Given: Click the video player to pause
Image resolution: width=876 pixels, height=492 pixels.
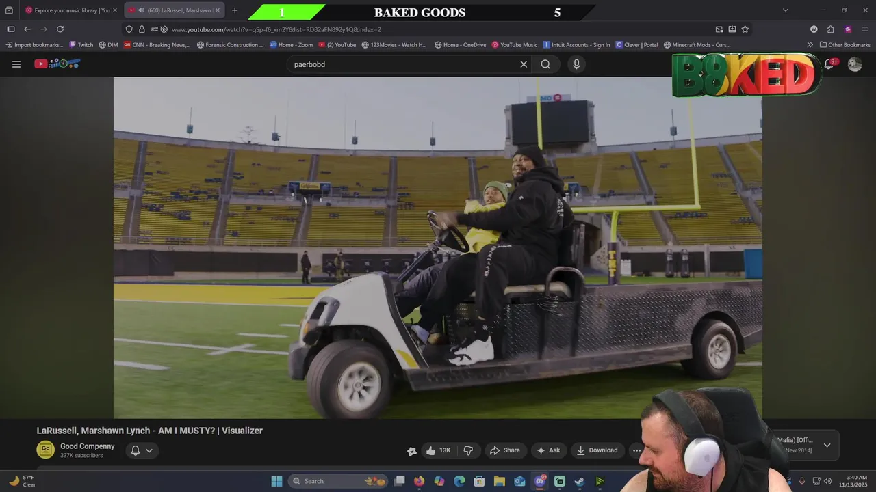Looking at the screenshot, I should click(x=438, y=247).
